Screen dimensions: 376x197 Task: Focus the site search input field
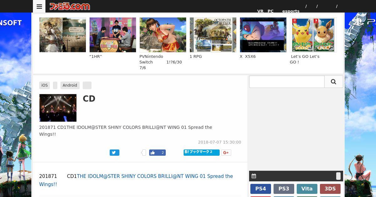click(x=287, y=82)
